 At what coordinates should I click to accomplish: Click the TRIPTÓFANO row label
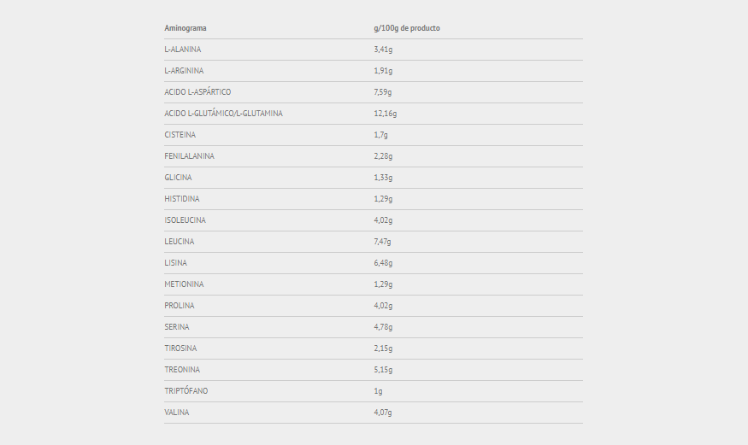(186, 391)
